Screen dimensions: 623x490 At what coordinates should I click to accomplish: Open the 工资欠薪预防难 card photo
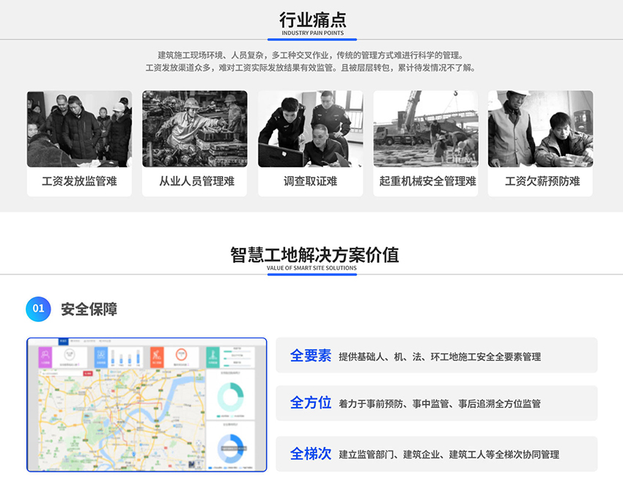coord(540,129)
